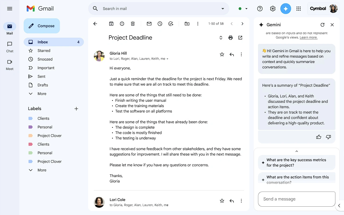344x215 pixels.
Task: Report spam icon in the toolbar
Action: [x=122, y=24]
